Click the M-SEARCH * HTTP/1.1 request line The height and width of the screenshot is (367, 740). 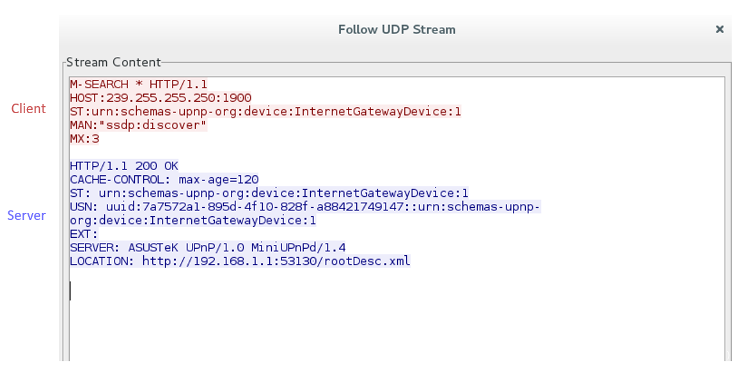click(139, 84)
